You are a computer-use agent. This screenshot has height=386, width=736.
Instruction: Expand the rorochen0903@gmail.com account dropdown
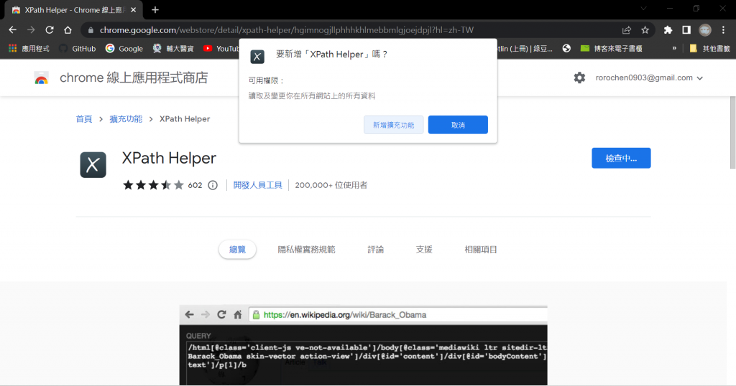[x=649, y=77]
